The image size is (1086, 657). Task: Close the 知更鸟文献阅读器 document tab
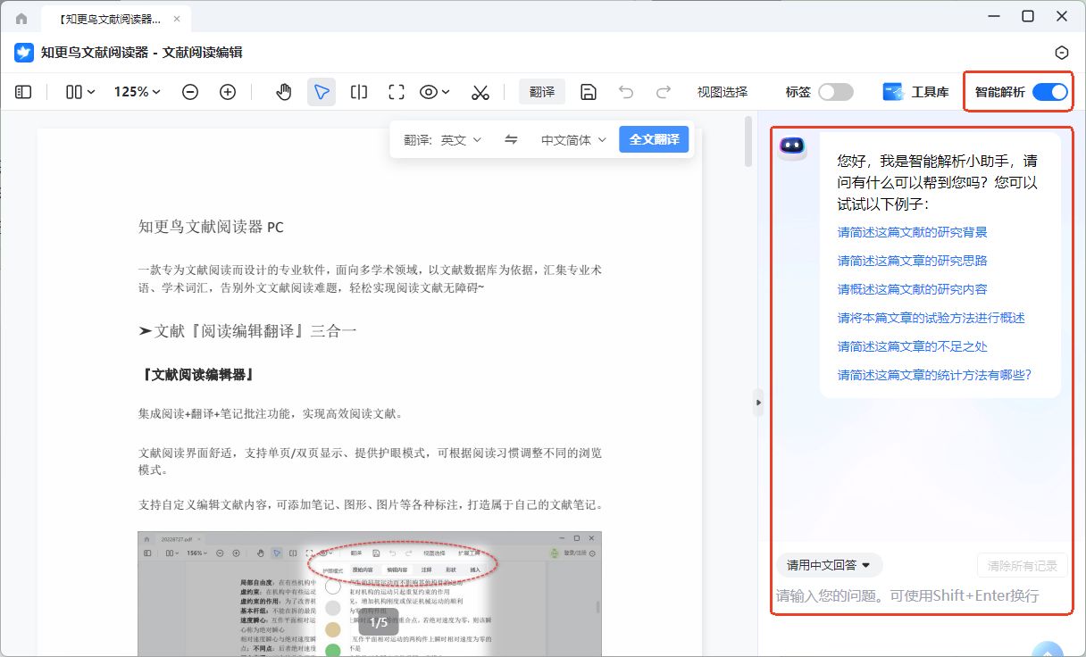(x=175, y=18)
